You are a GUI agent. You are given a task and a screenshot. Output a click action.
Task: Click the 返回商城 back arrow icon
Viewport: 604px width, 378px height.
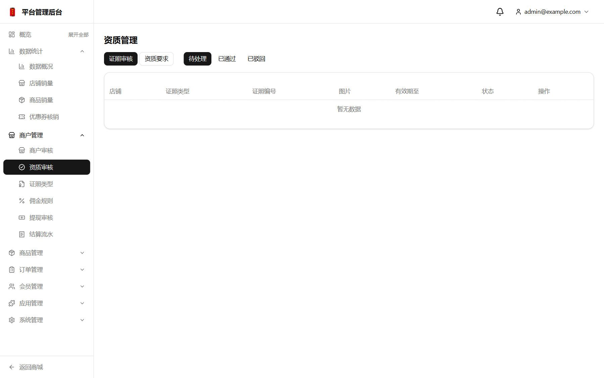[x=12, y=367]
